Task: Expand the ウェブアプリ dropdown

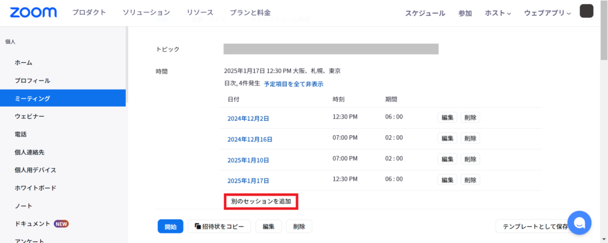Action: click(x=547, y=13)
